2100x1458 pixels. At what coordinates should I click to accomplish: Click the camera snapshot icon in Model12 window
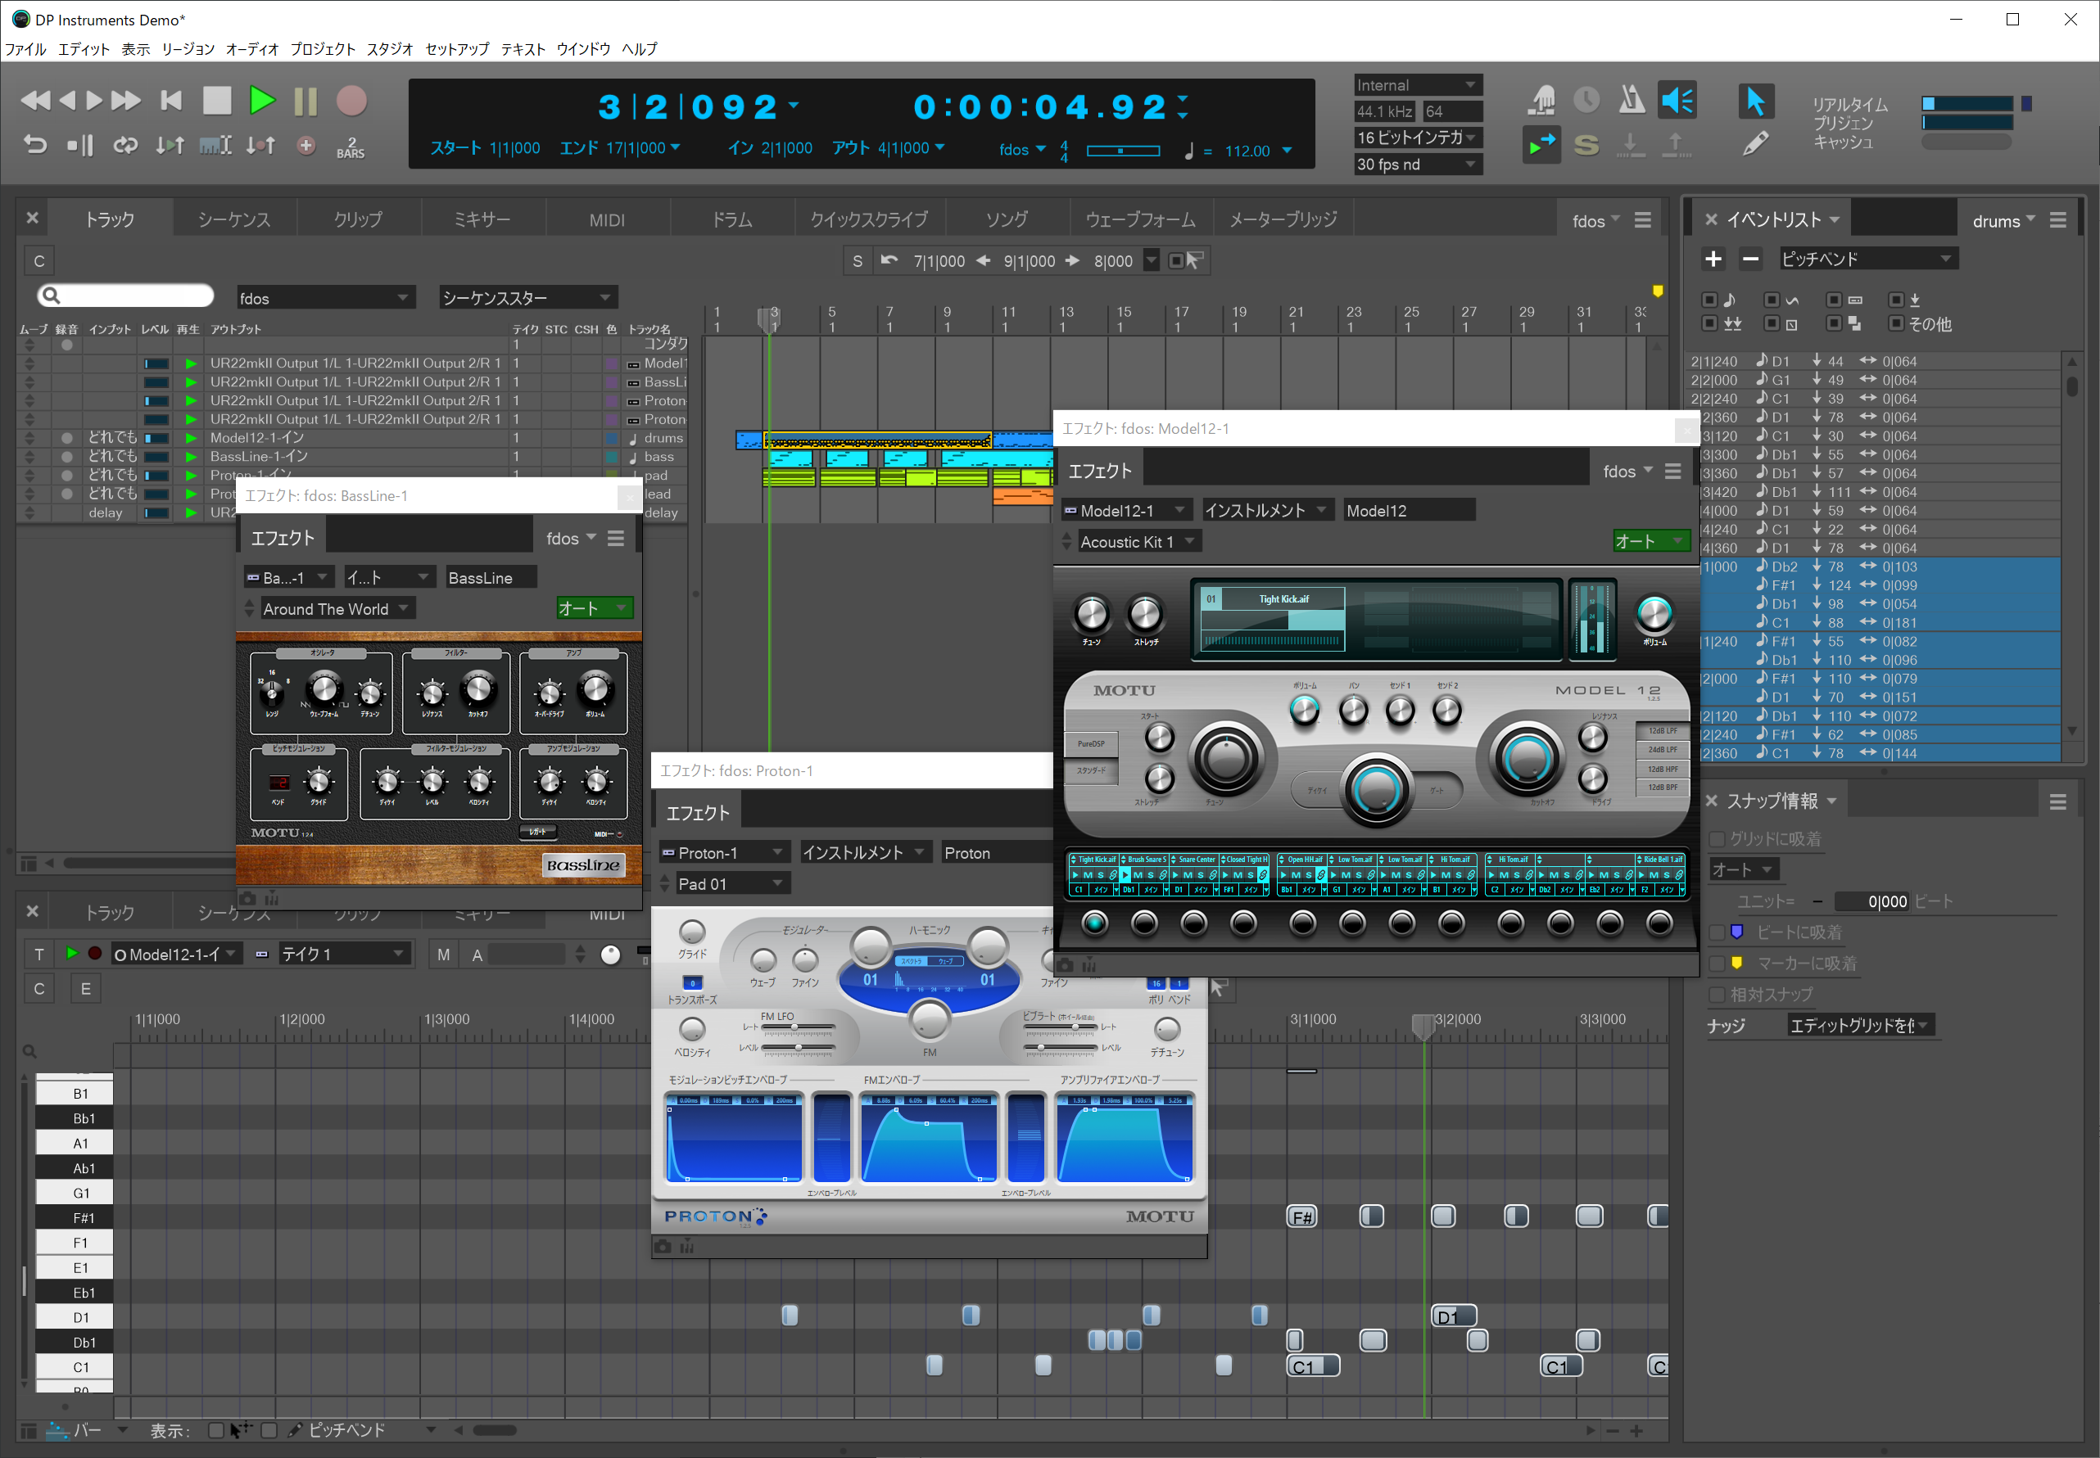click(x=1066, y=964)
